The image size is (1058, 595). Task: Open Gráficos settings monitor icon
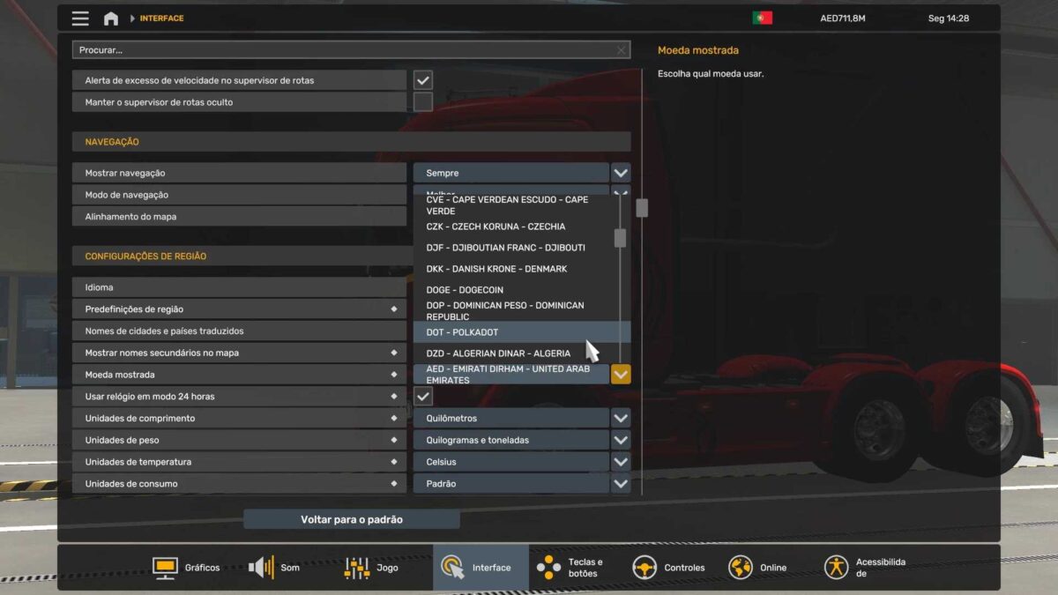165,568
